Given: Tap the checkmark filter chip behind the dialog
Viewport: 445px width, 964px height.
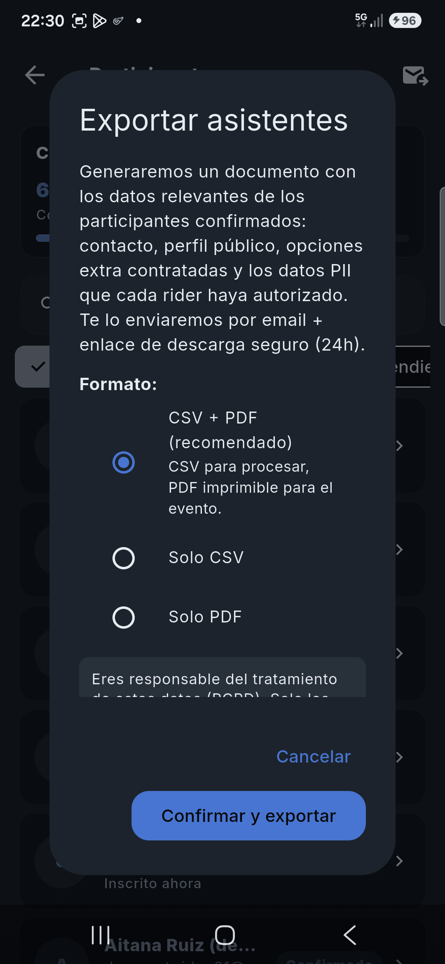Looking at the screenshot, I should pos(33,366).
